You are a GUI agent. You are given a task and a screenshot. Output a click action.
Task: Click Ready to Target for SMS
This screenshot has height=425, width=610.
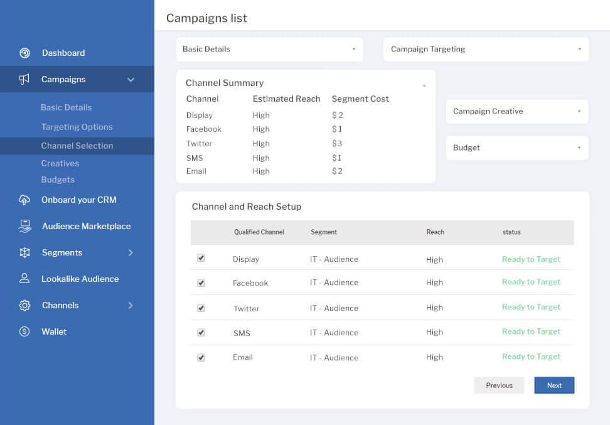531,331
